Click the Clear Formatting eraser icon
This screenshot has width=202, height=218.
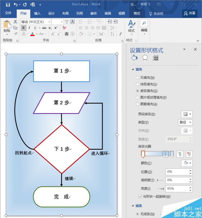(x=64, y=28)
